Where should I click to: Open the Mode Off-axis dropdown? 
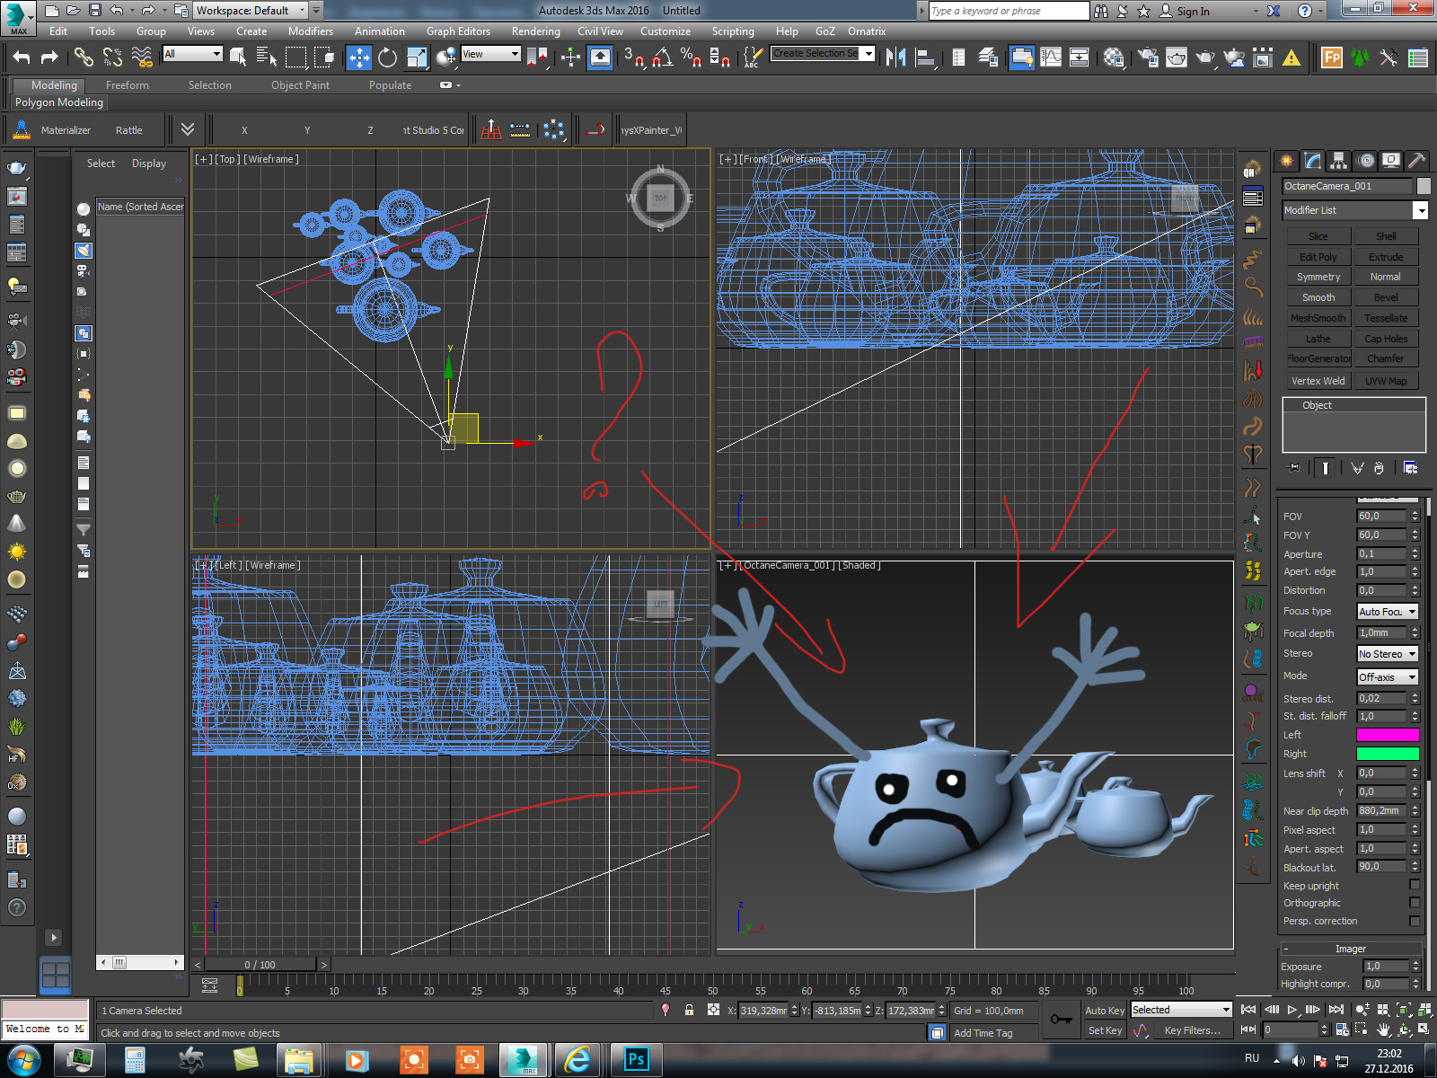coord(1387,676)
